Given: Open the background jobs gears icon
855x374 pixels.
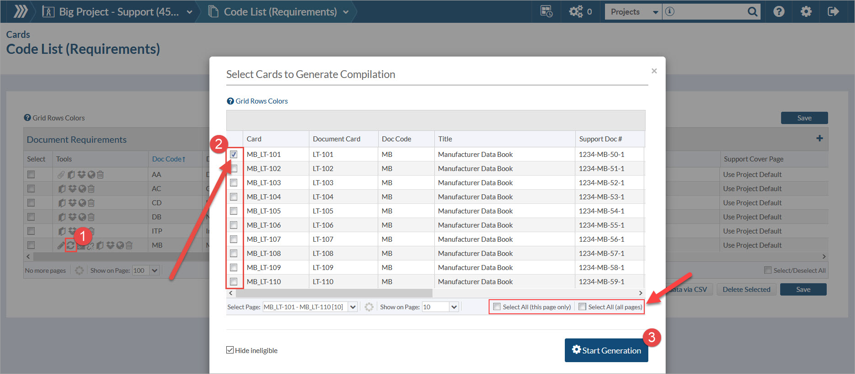Looking at the screenshot, I should (x=576, y=11).
